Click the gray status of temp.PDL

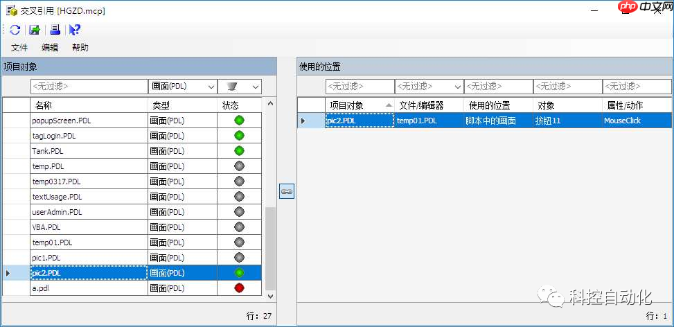click(240, 166)
